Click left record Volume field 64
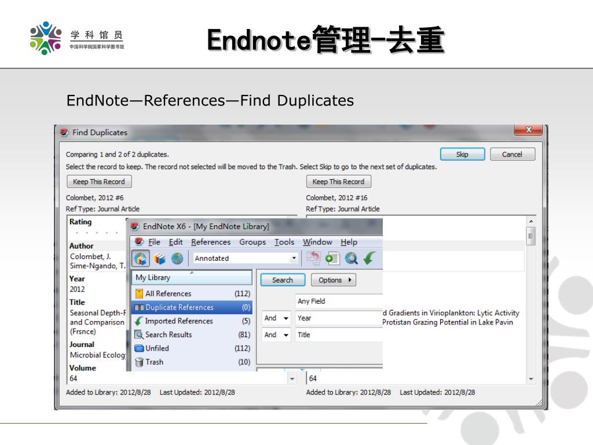The height and width of the screenshot is (445, 593). [74, 378]
